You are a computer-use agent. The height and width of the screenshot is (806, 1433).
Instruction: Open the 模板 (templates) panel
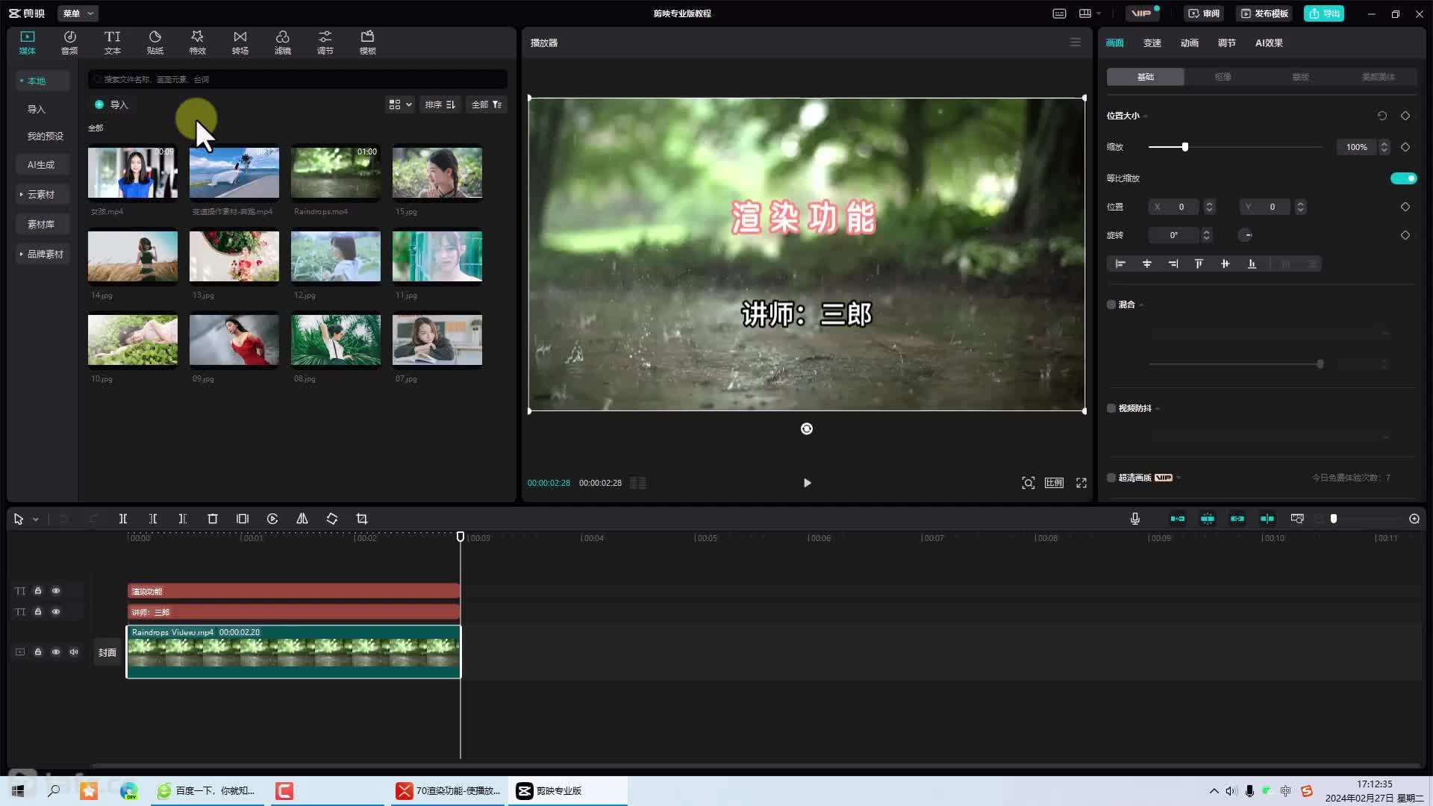[x=367, y=43]
